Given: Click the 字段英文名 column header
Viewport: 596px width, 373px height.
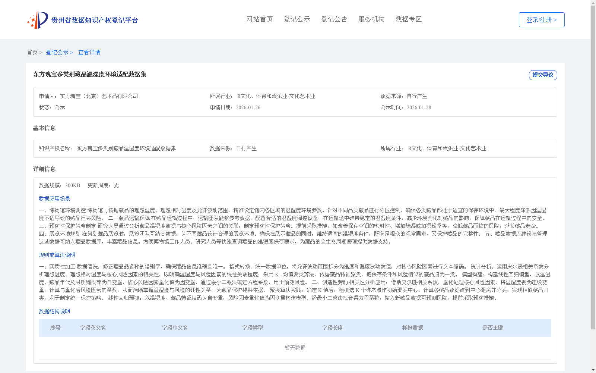Looking at the screenshot, I should (93, 328).
